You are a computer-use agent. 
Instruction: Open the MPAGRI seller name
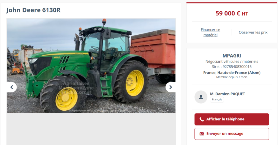click(x=232, y=56)
